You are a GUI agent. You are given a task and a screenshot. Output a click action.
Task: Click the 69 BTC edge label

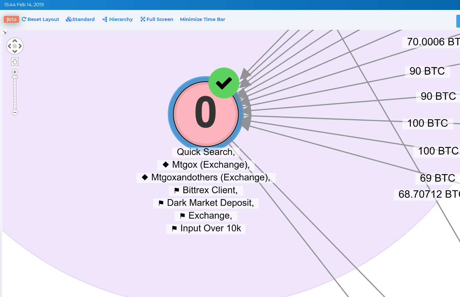click(437, 178)
